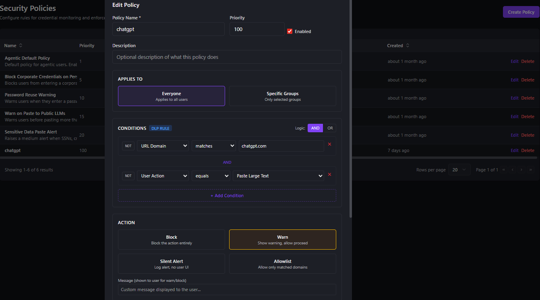The image size is (540, 300).
Task: Delete the chatgpt policy row
Action: pos(528,150)
